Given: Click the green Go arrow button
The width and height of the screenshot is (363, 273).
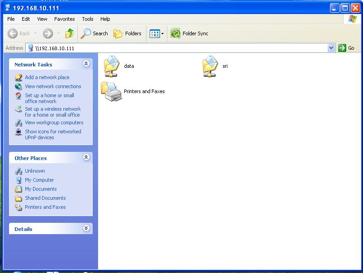Looking at the screenshot, I should point(342,48).
